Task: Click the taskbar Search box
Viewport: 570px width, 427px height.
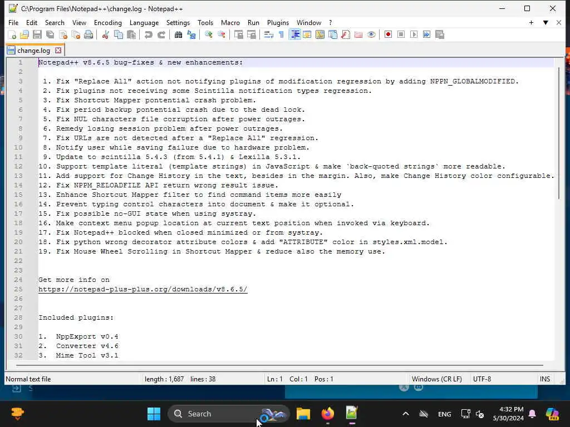Action: click(x=228, y=414)
